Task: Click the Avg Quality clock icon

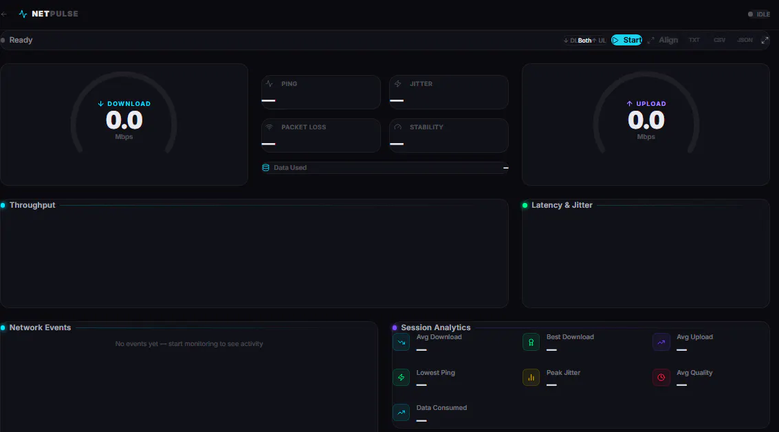Action: (661, 378)
